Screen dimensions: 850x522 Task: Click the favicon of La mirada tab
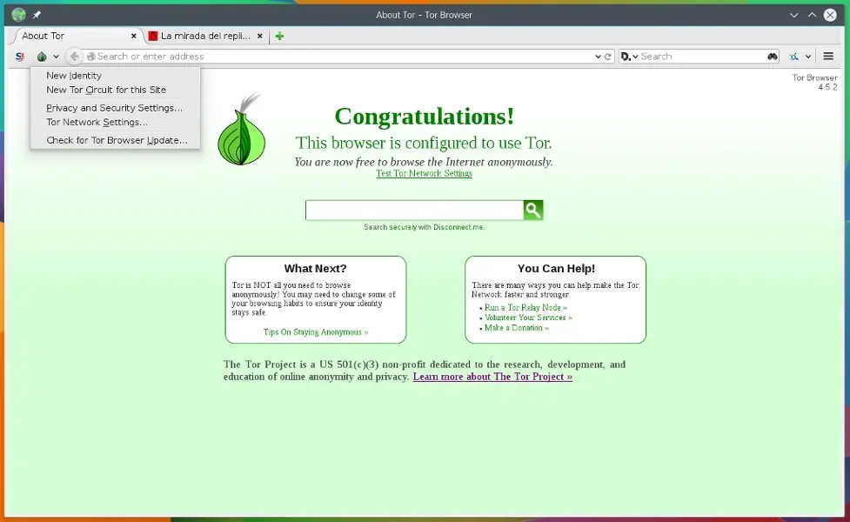tap(153, 36)
